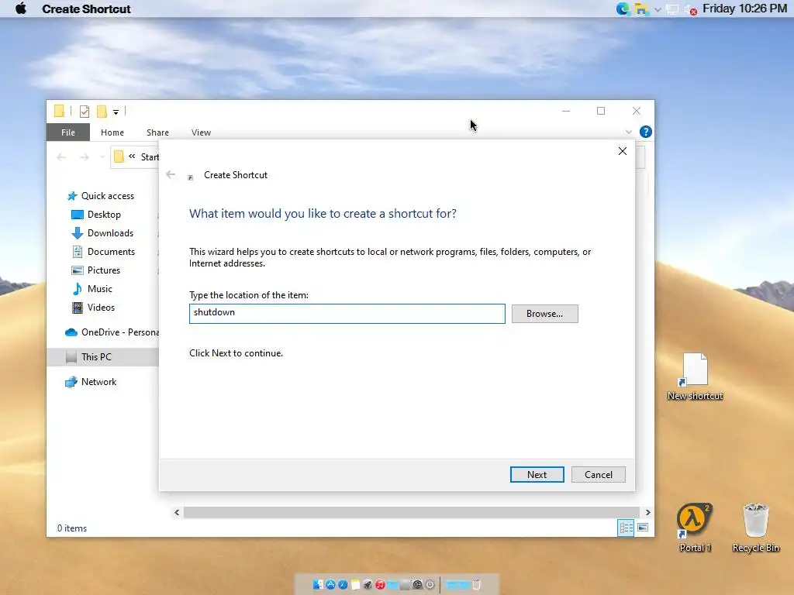Viewport: 794px width, 595px height.
Task: Click the Apple logo in the menu bar
Action: 21,9
